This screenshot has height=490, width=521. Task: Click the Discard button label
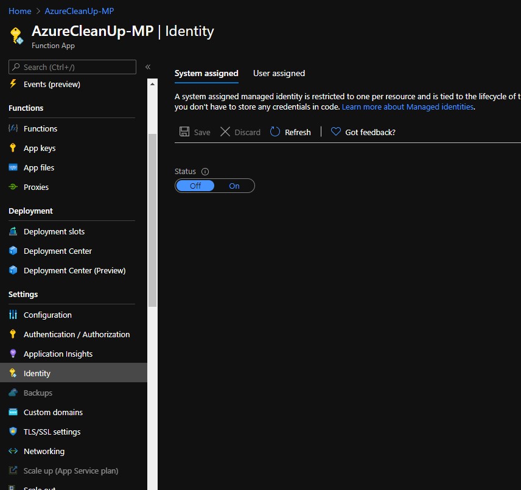247,132
